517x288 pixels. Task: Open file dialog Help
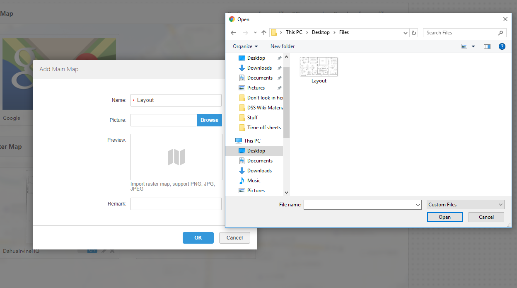coord(502,46)
